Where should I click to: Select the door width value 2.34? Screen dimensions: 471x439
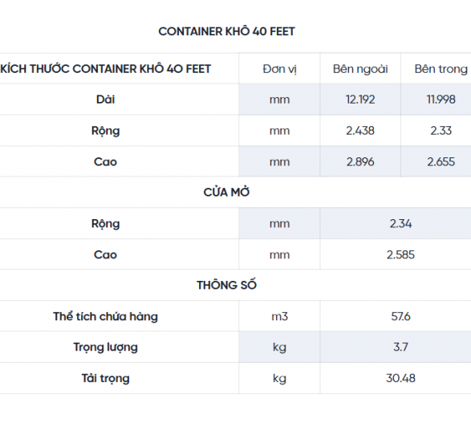point(400,224)
